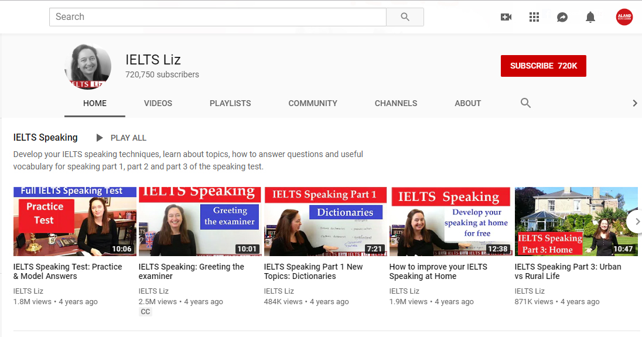Viewport: 642px width, 337px height.
Task: Click the 7:21 duration badge
Action: pyautogui.click(x=374, y=249)
